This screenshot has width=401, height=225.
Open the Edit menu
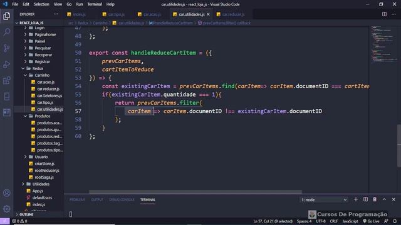(x=26, y=4)
